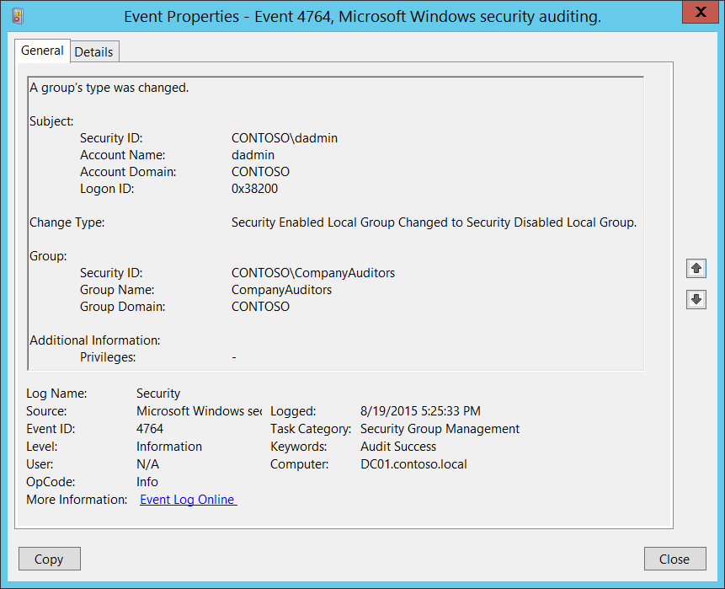Click the Close button at bottom right
Screen dimensions: 725x589
[674, 559]
